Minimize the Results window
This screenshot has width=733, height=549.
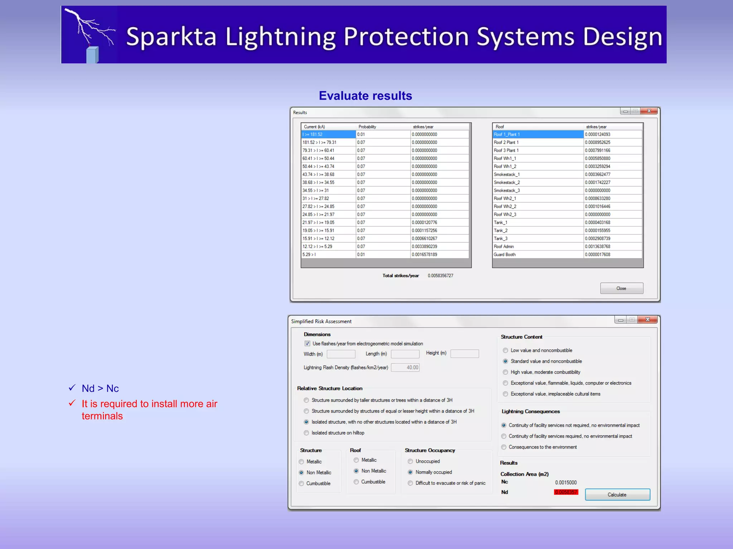click(625, 111)
